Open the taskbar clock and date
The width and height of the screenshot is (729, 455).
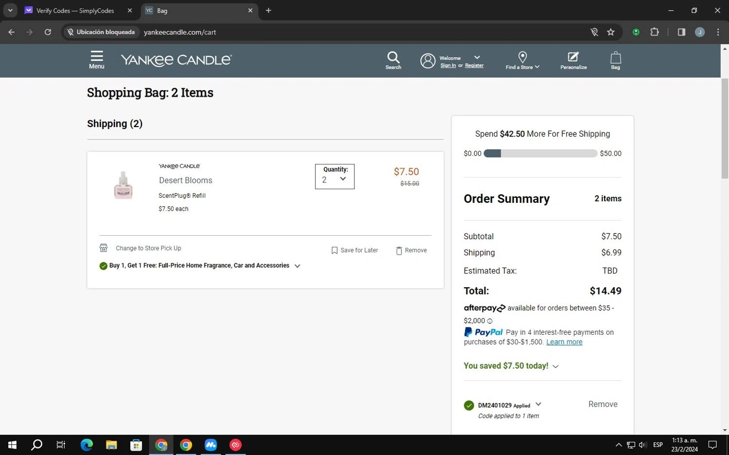point(684,445)
